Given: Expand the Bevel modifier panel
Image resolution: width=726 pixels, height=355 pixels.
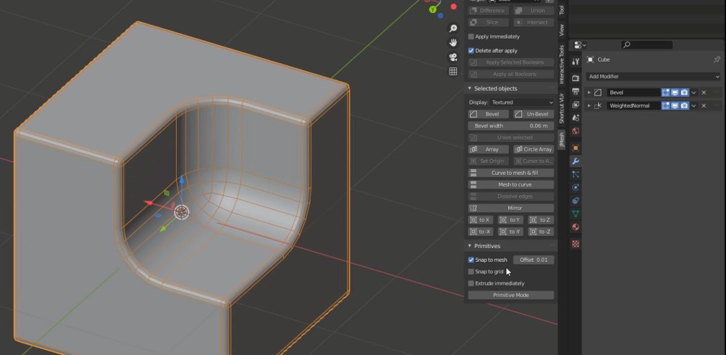Looking at the screenshot, I should tap(589, 93).
